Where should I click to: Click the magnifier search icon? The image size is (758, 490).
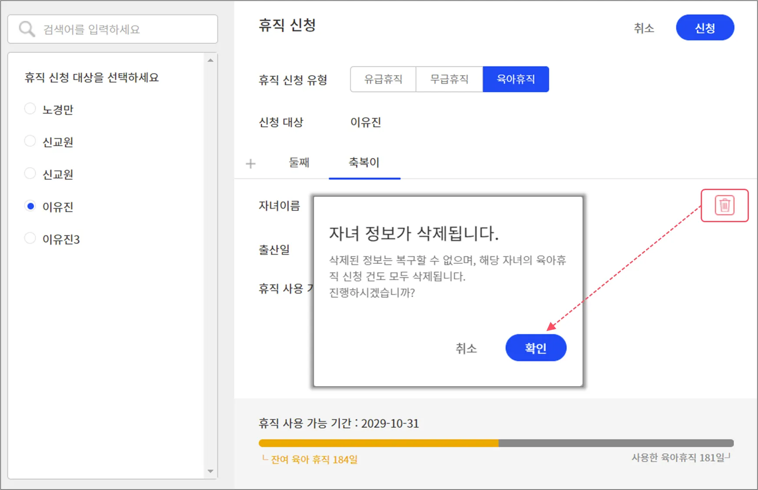(27, 29)
